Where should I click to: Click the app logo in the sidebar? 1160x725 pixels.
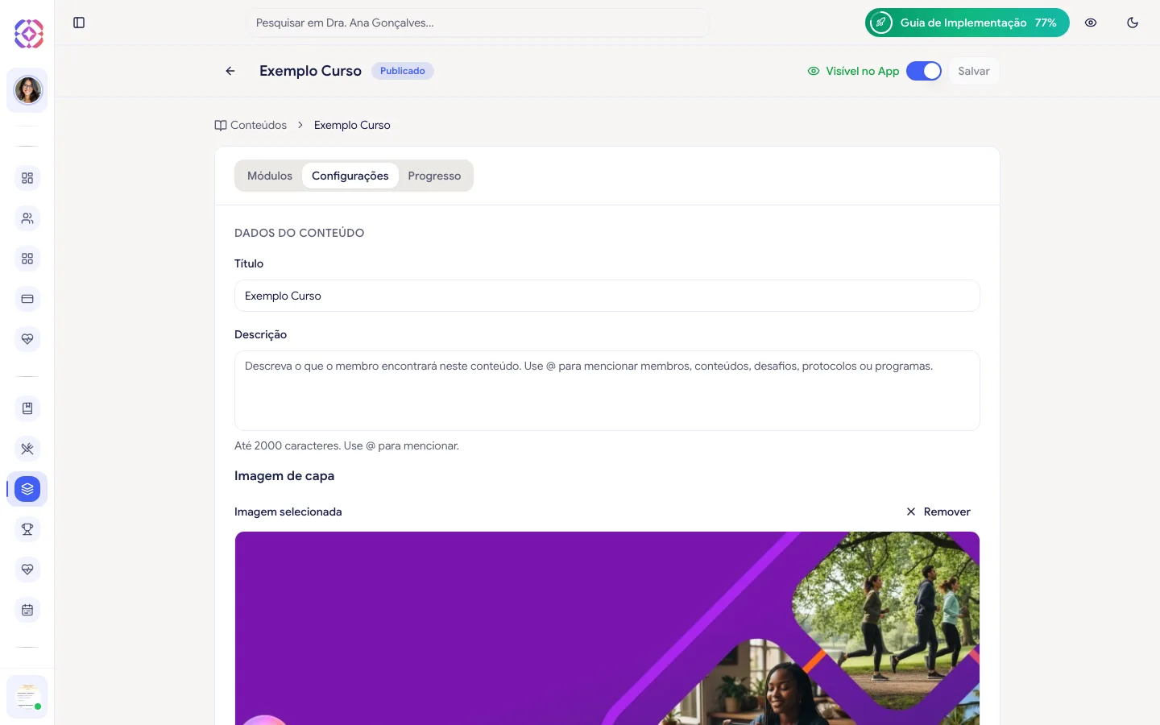point(29,34)
